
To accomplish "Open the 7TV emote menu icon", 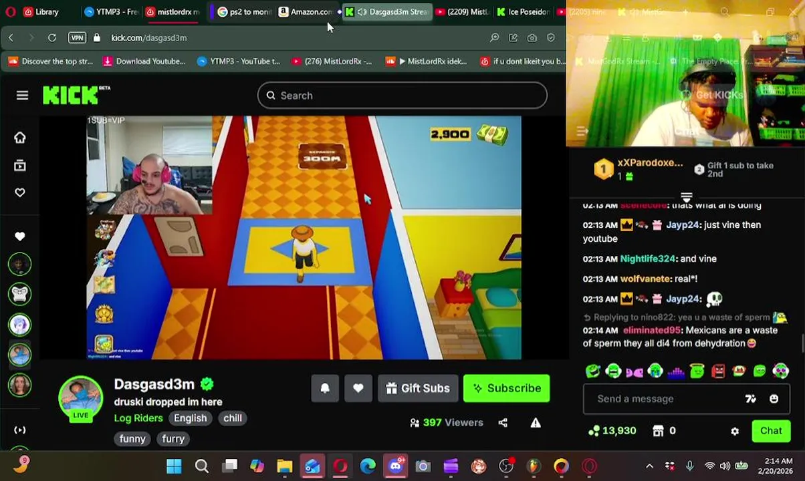I will point(751,399).
